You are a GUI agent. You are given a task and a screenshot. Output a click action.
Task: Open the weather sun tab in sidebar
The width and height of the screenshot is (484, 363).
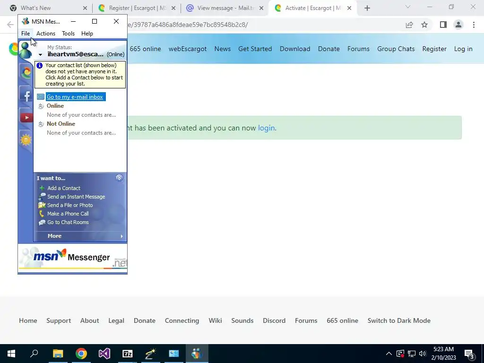pos(26,140)
